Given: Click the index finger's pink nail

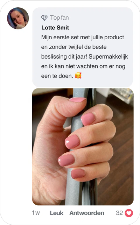Looking at the screenshot, I should coord(88,119).
